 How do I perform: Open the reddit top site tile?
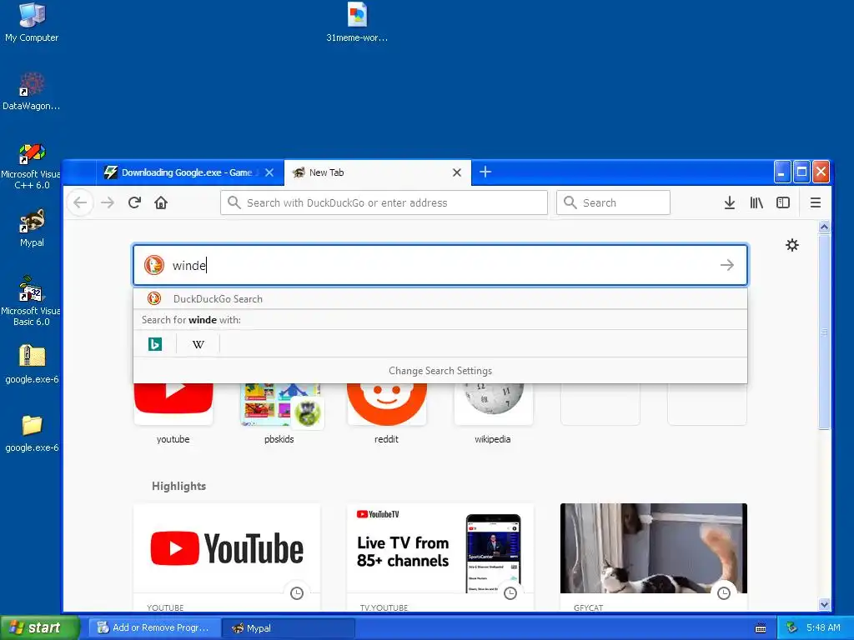pyautogui.click(x=386, y=413)
